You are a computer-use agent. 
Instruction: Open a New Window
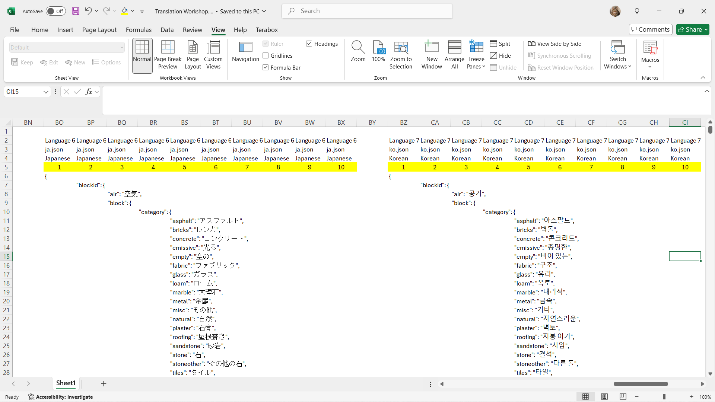click(x=432, y=55)
